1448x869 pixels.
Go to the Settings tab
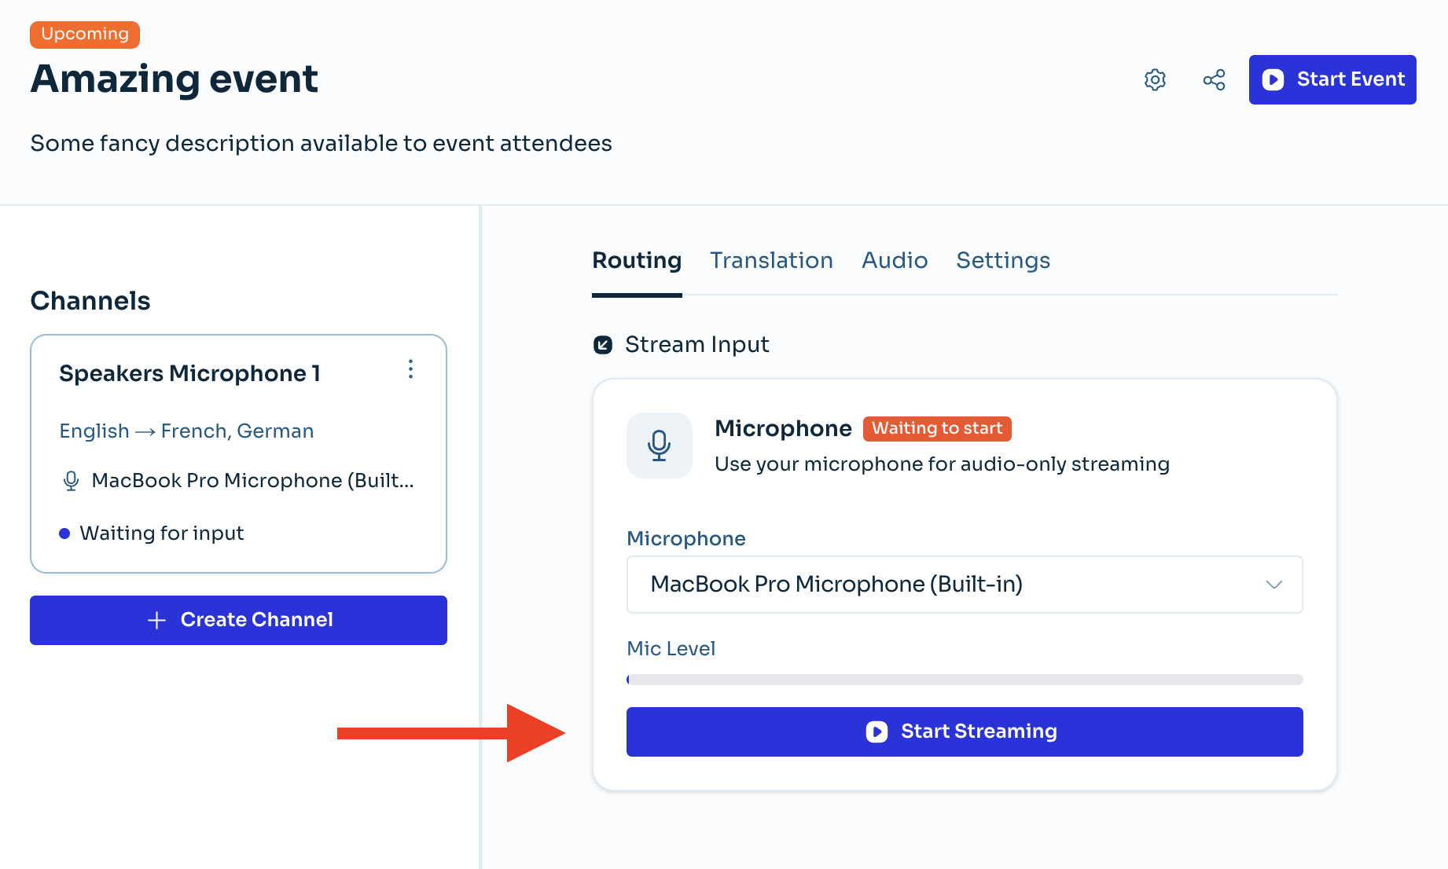(x=1002, y=261)
